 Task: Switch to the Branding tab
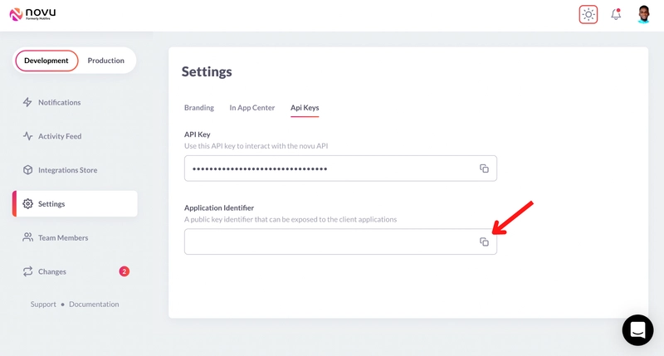pyautogui.click(x=199, y=108)
